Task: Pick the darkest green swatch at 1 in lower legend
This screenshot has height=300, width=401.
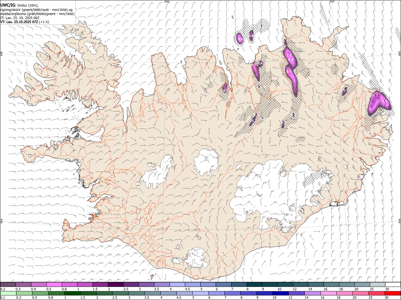Action: [x=72, y=293]
